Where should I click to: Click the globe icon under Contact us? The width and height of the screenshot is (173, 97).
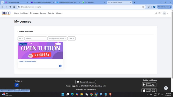click(17, 85)
